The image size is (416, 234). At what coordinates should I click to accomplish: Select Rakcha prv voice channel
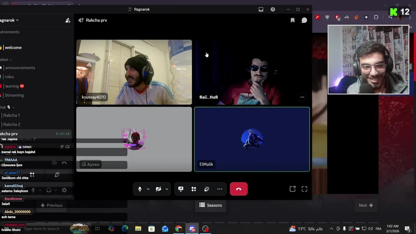[x=36, y=134]
